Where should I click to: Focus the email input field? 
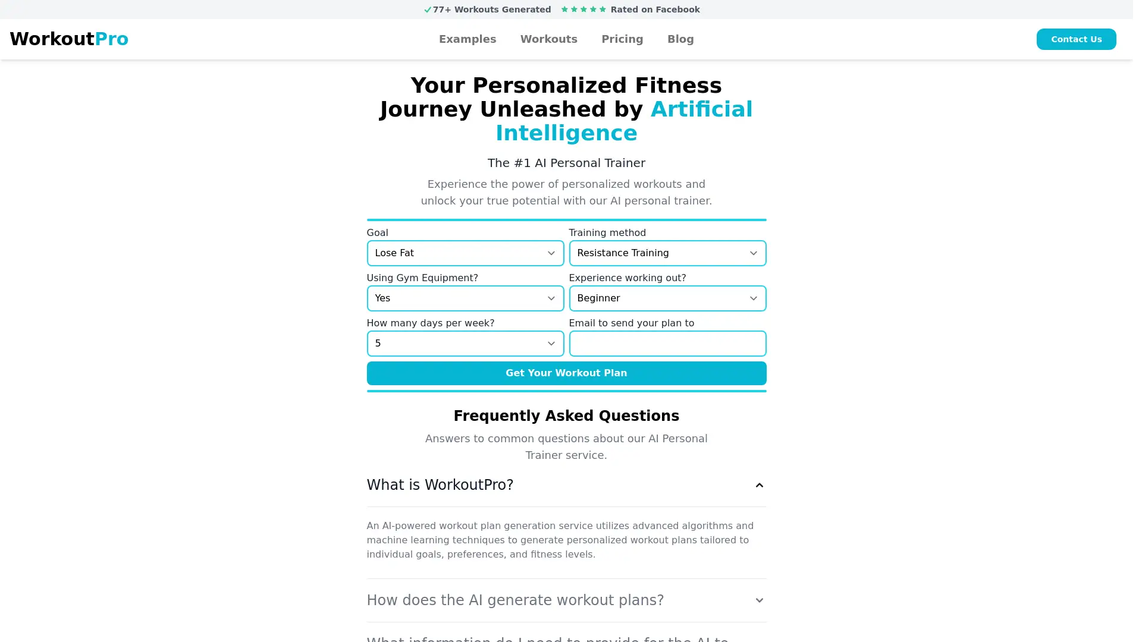click(667, 344)
